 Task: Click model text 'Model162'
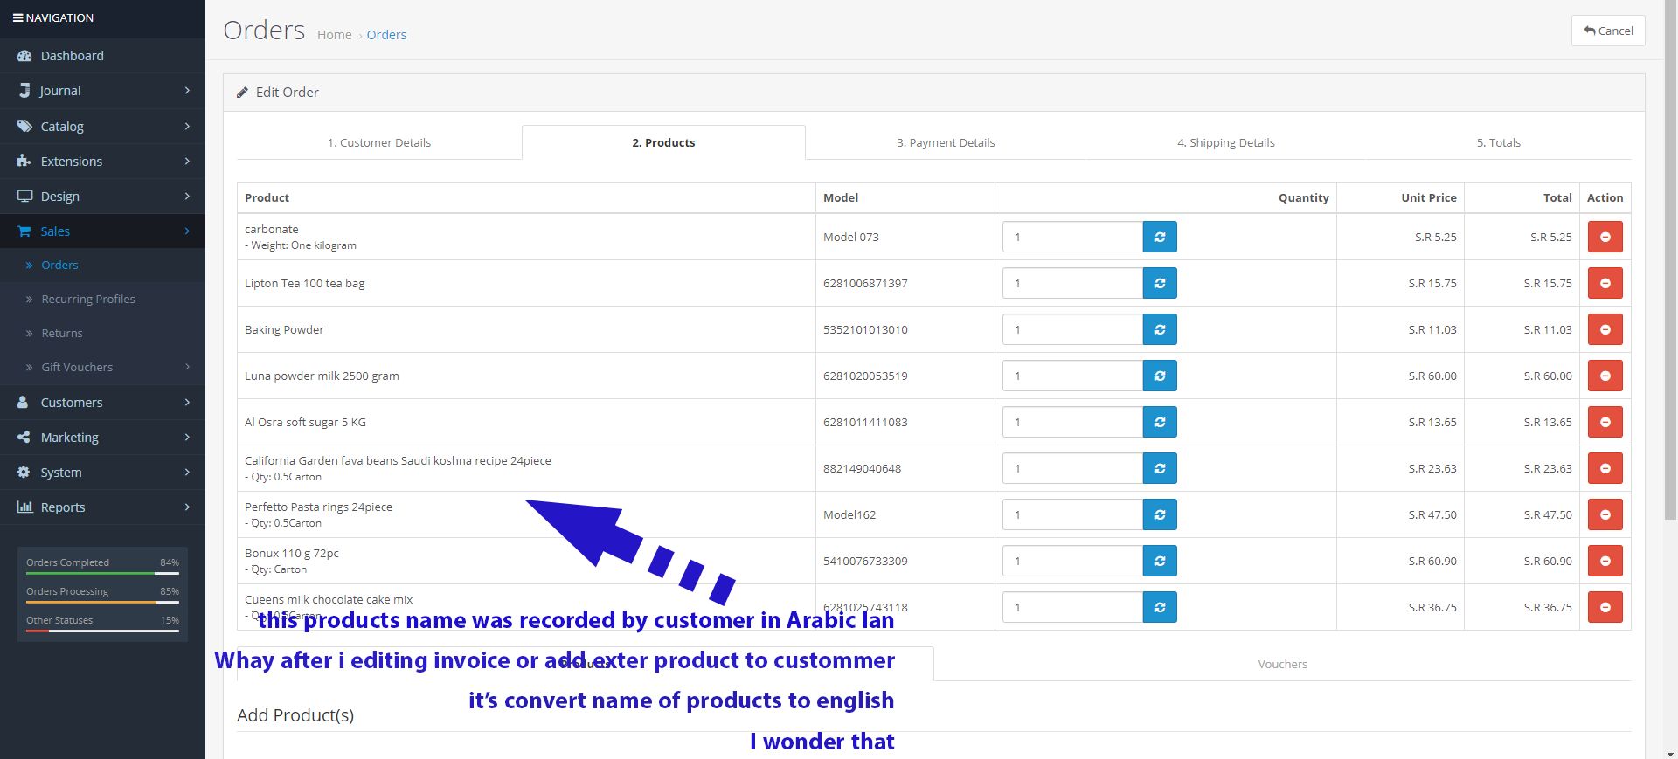pyautogui.click(x=849, y=514)
